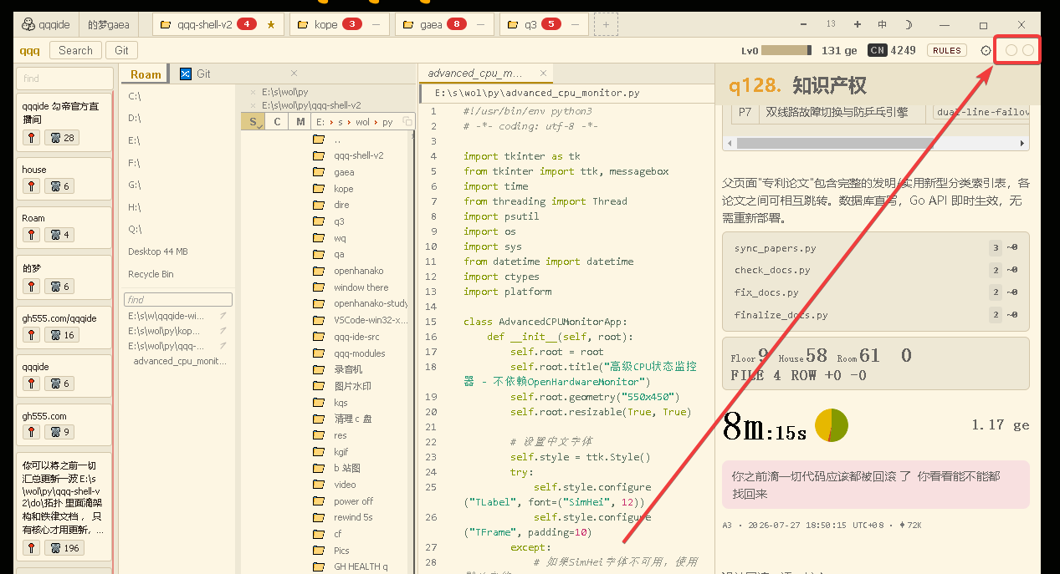Switch to kope workspace tab
Image resolution: width=1060 pixels, height=574 pixels.
(340, 25)
